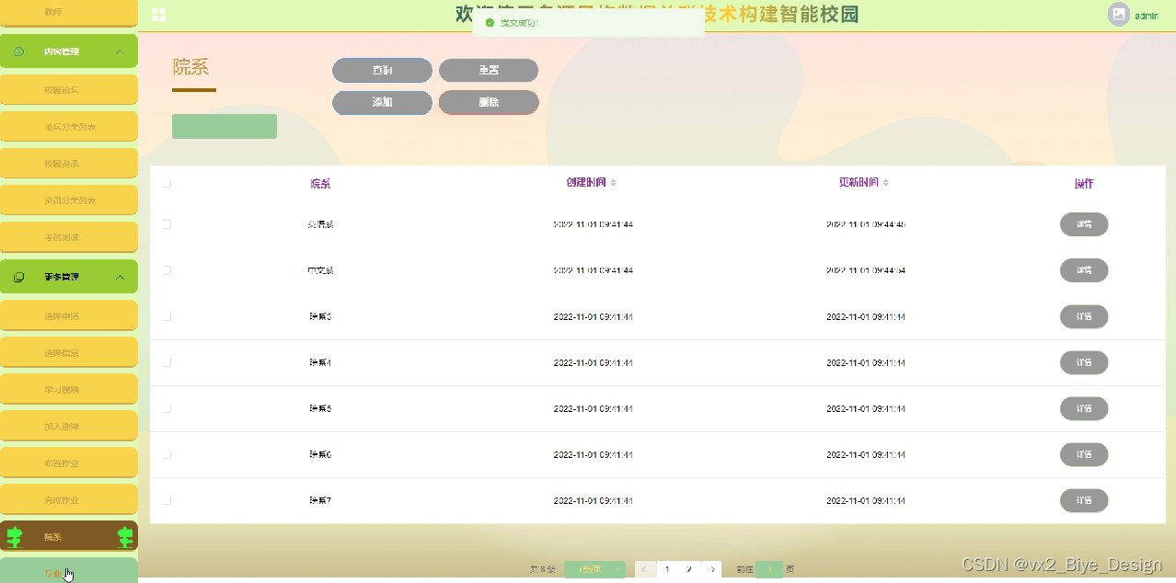Image resolution: width=1176 pixels, height=583 pixels.
Task: Select page 2 in pagination
Action: [x=689, y=569]
